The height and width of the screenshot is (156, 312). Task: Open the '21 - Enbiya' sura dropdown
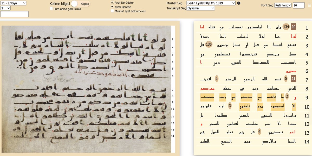tap(13, 3)
